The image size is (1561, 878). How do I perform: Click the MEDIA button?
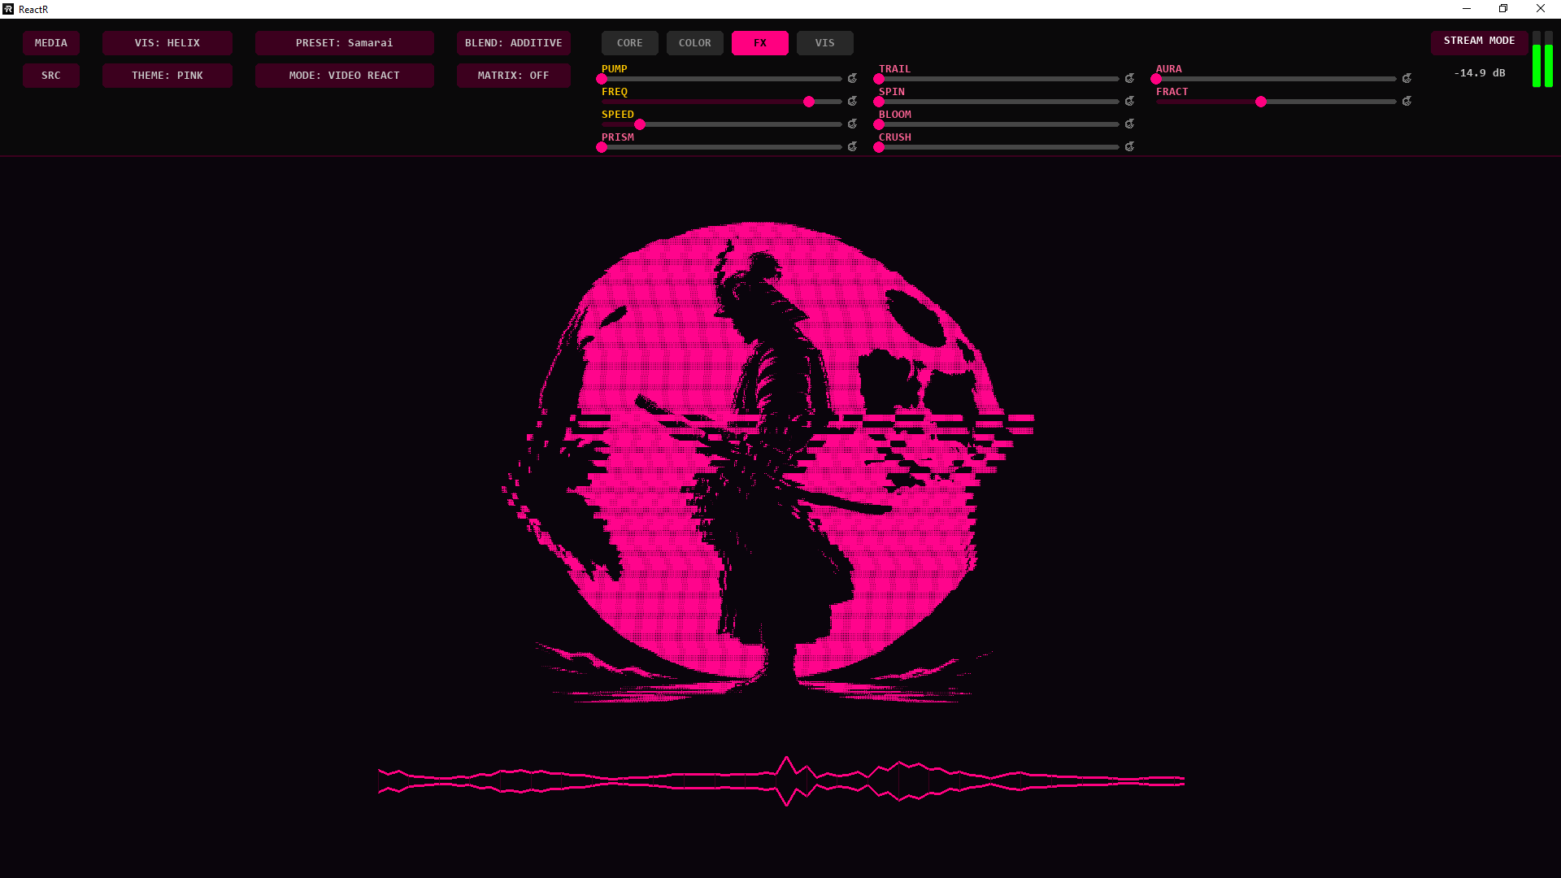(x=50, y=43)
